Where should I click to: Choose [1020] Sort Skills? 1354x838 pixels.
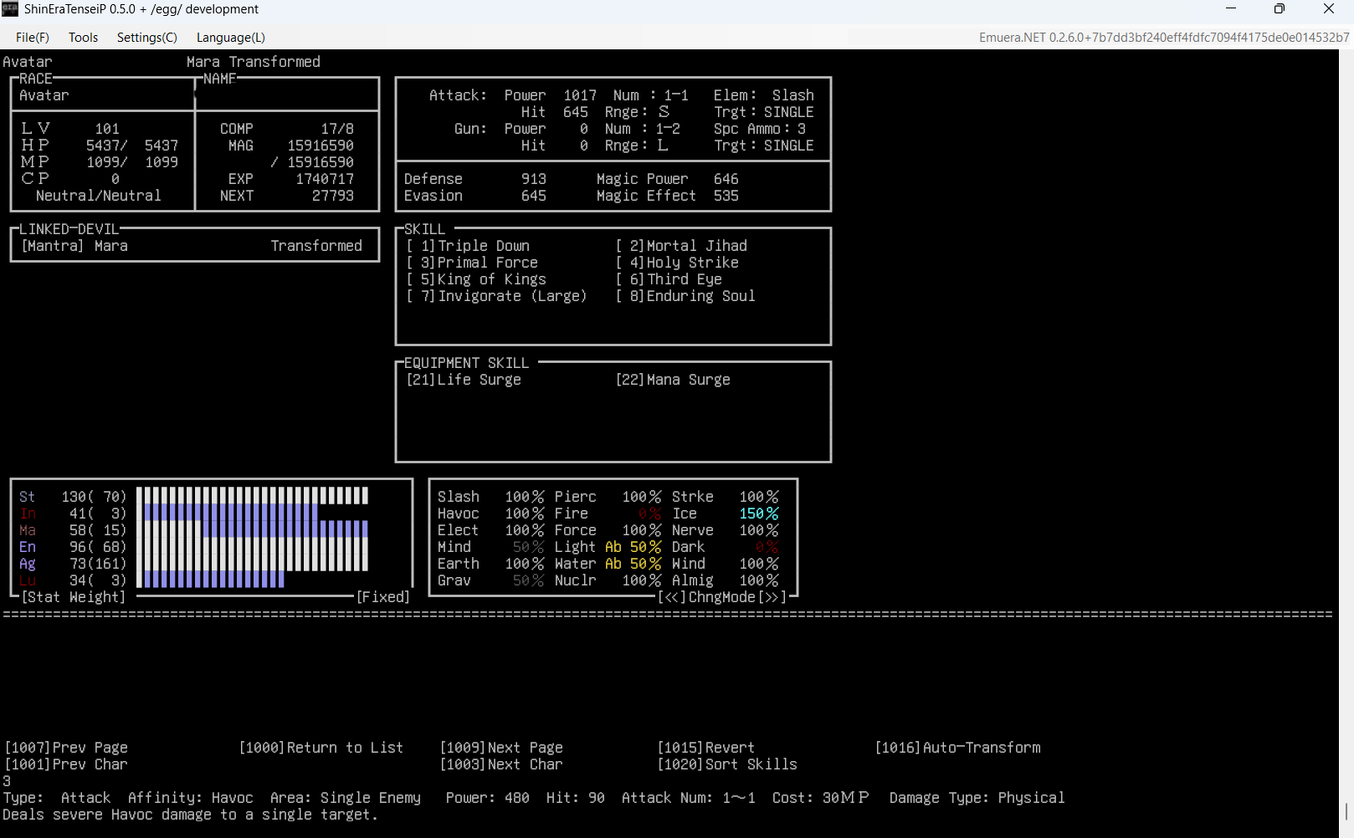[727, 764]
